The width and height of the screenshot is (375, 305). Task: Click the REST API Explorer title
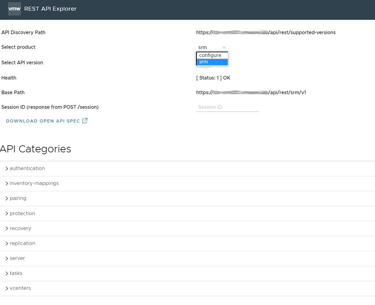coord(50,9)
